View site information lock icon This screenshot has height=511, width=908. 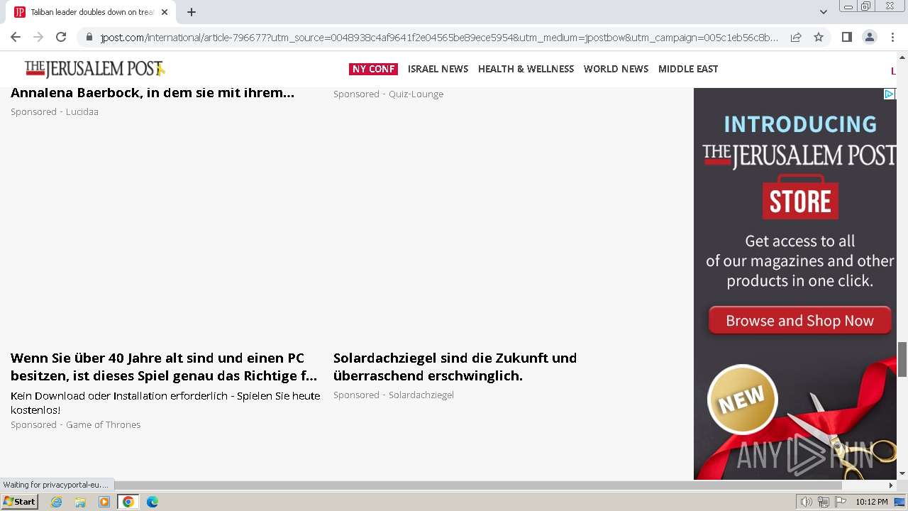coord(89,37)
